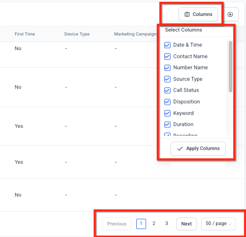Toggle the Call Status column checkbox
The image size is (246, 237).
tap(167, 91)
